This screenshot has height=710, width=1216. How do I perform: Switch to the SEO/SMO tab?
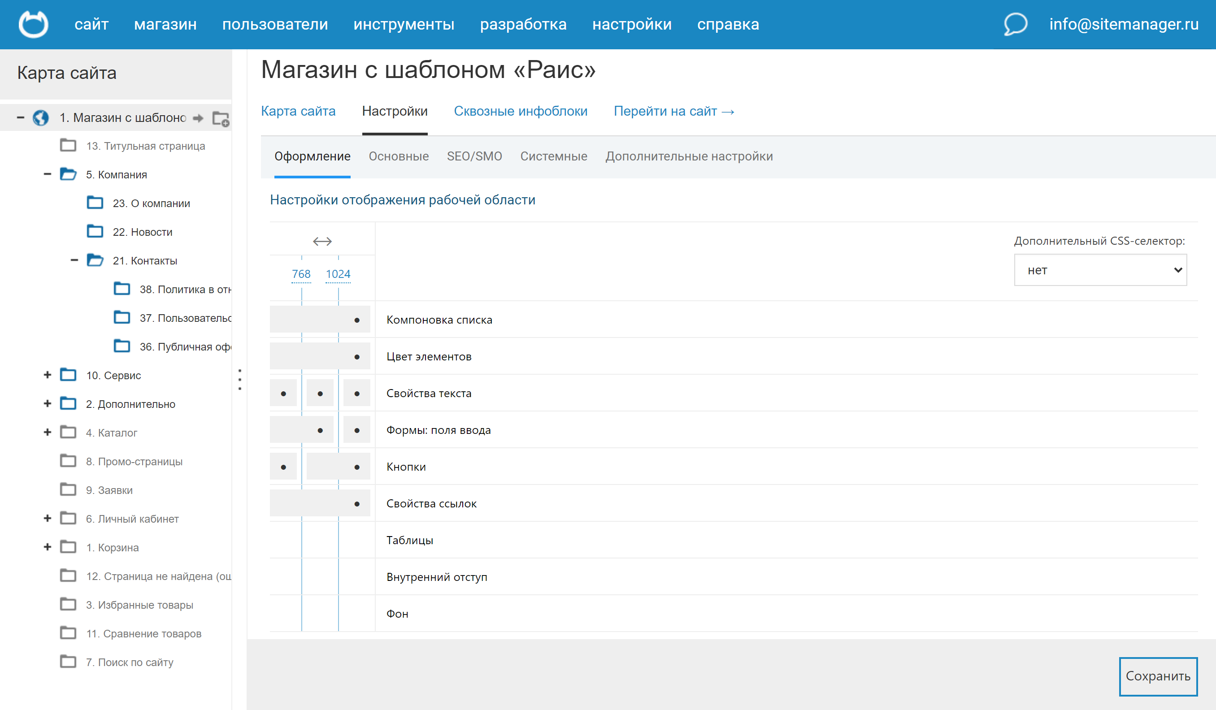[474, 156]
